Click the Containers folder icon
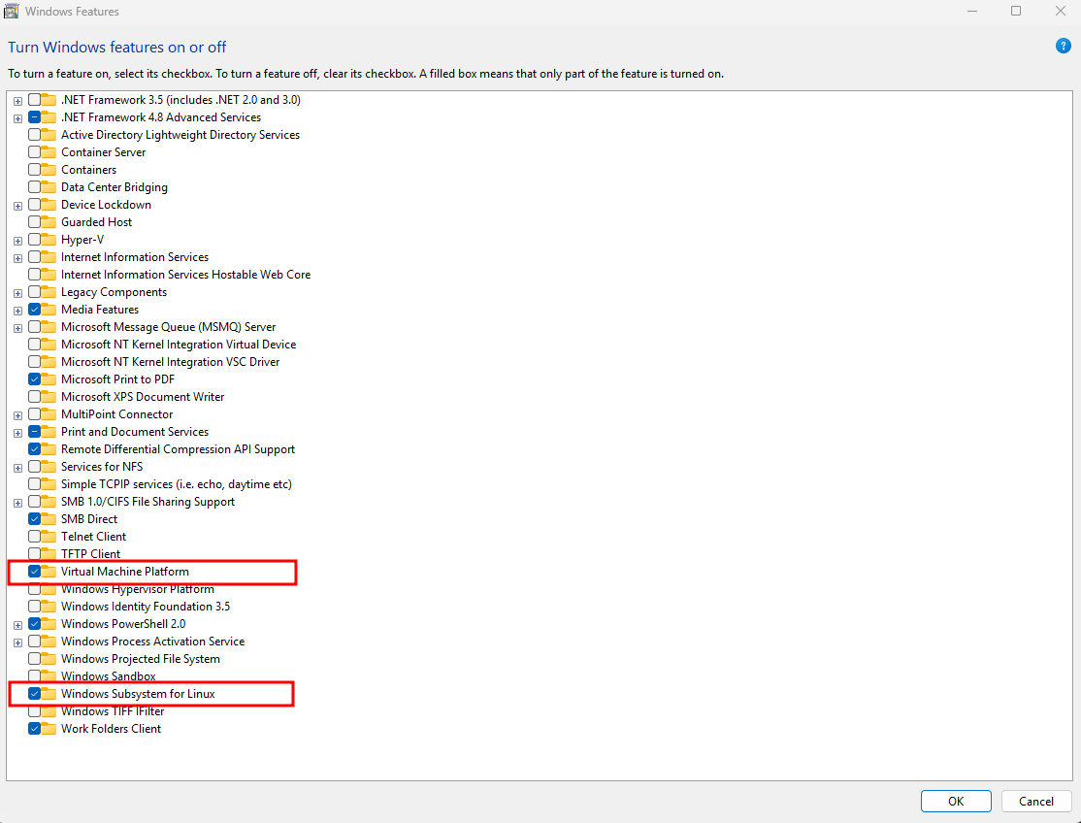 pos(49,170)
